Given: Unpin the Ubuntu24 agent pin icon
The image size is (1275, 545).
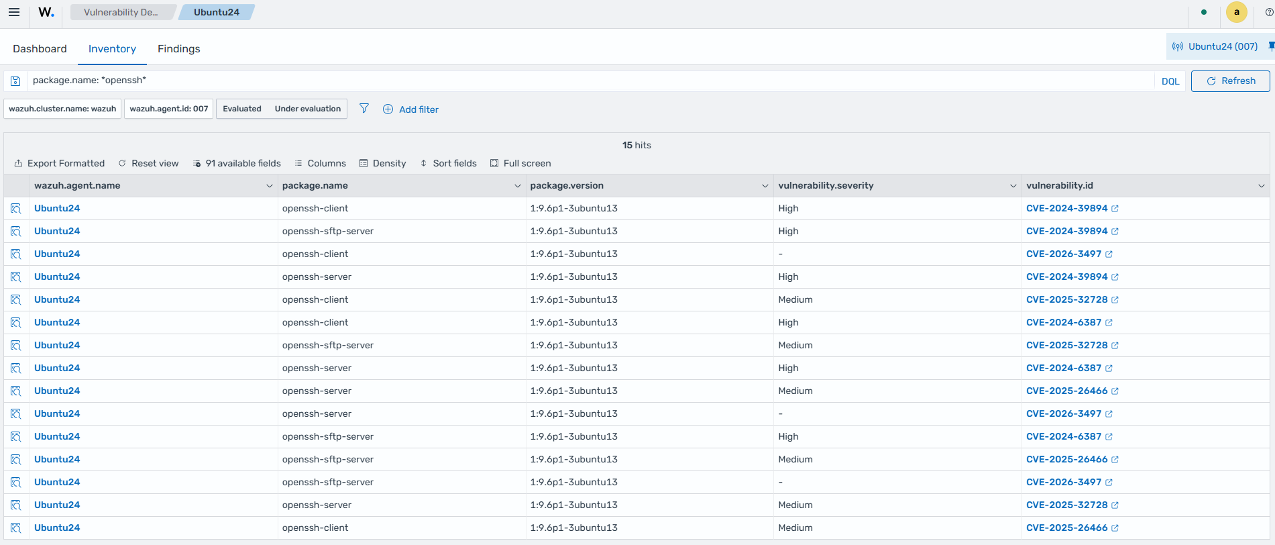Looking at the screenshot, I should click(x=1271, y=46).
